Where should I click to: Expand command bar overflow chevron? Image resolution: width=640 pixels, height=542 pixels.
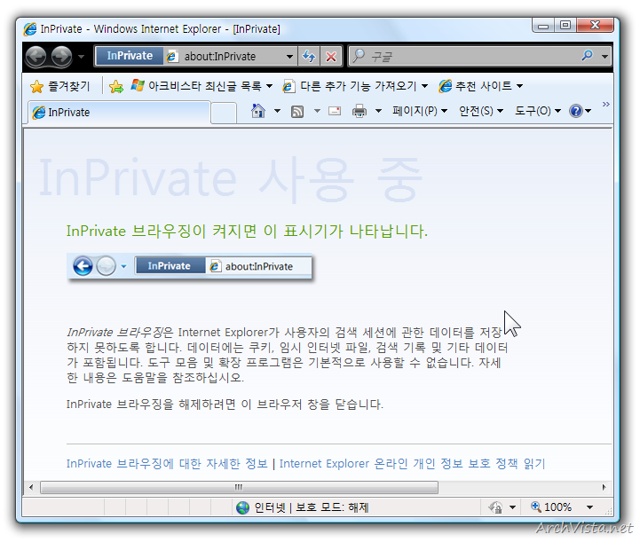605,105
